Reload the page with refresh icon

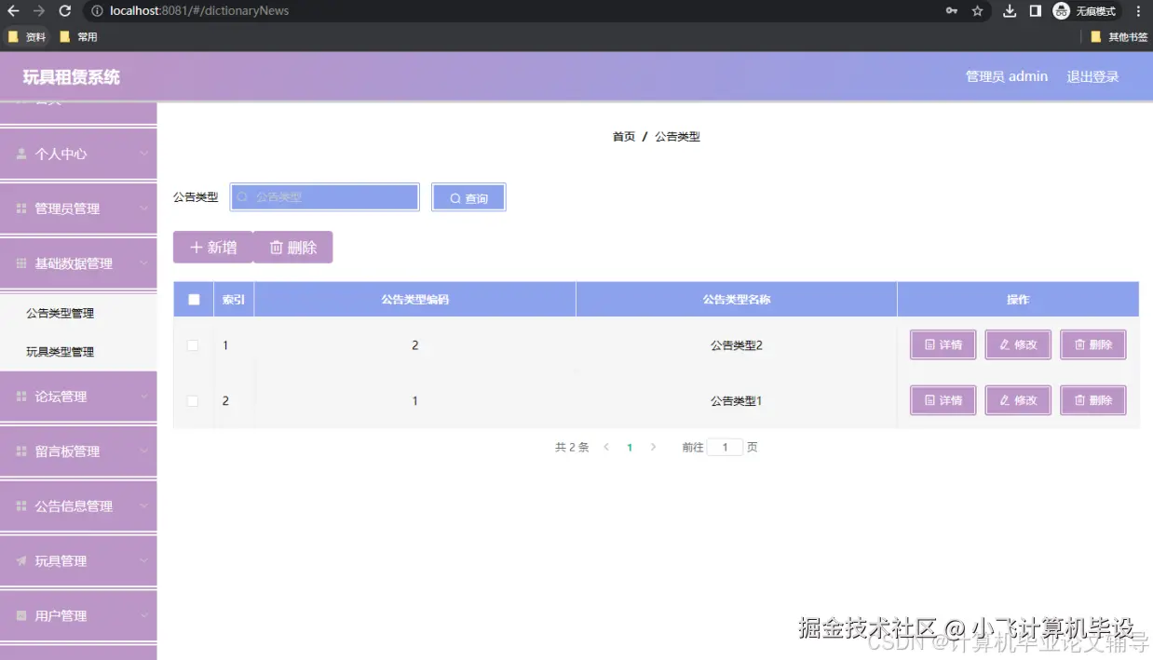[65, 11]
